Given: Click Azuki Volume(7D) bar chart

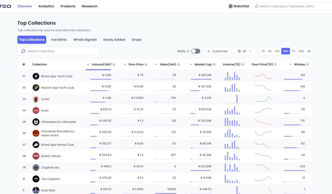Looking at the screenshot, I should (232, 111).
